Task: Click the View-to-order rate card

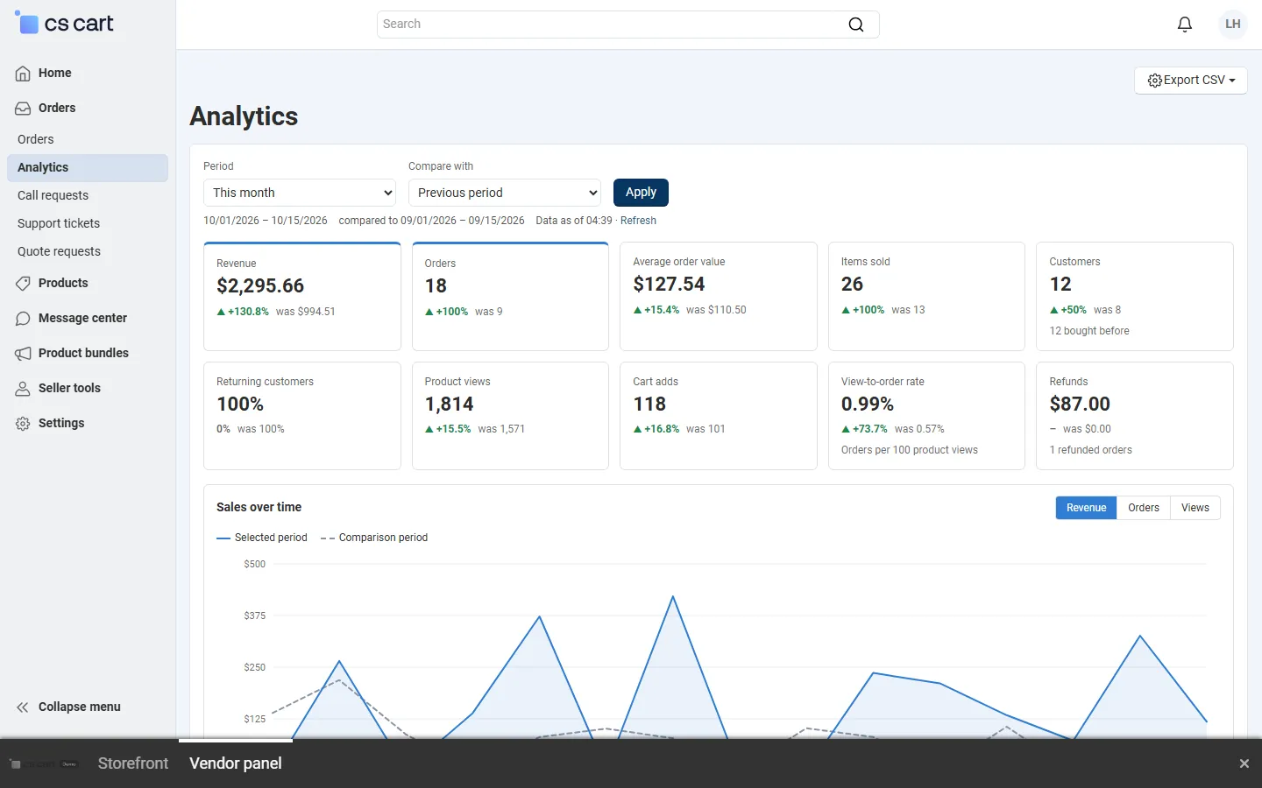Action: (x=926, y=416)
